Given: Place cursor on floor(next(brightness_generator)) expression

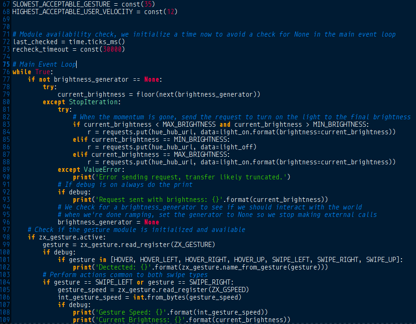Looking at the screenshot, I should tap(198, 94).
